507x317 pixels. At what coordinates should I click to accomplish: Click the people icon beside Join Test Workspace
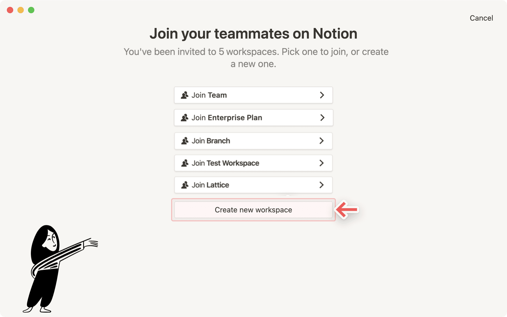(185, 163)
